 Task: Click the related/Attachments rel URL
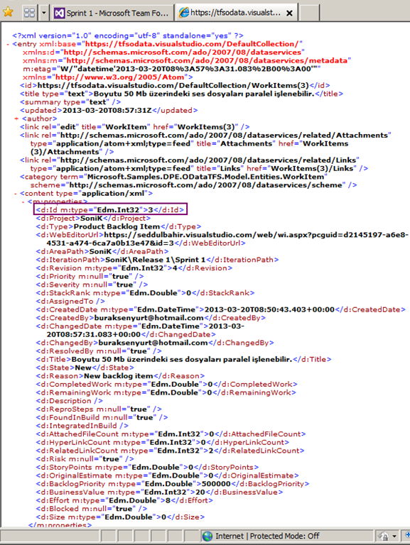[224, 136]
